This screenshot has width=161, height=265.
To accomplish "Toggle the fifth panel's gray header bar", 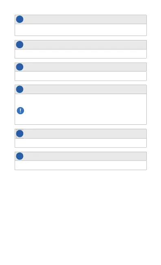I will (x=80, y=134).
